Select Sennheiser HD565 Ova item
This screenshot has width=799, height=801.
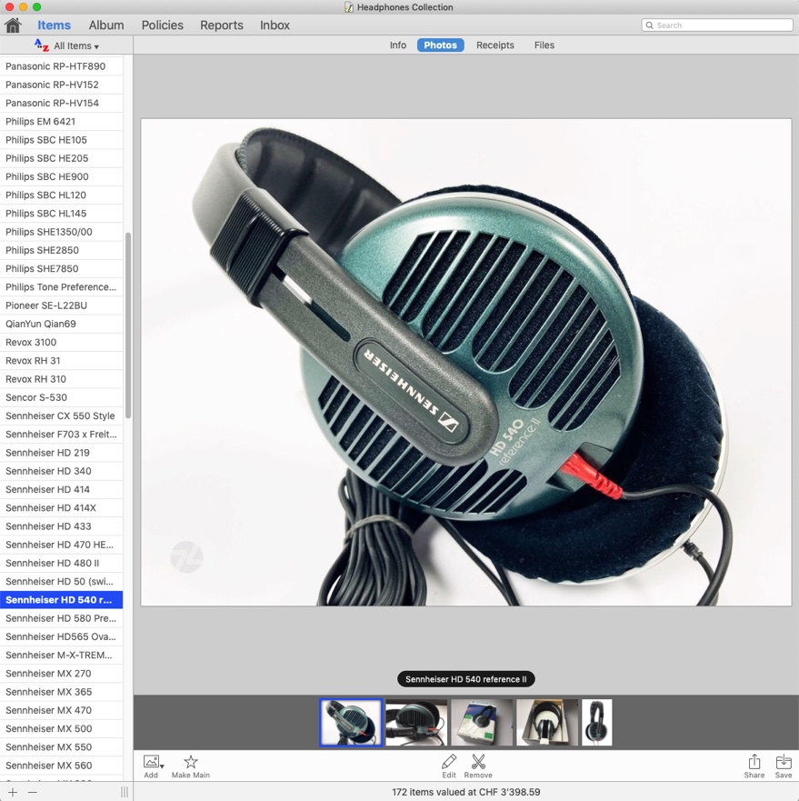(61, 636)
